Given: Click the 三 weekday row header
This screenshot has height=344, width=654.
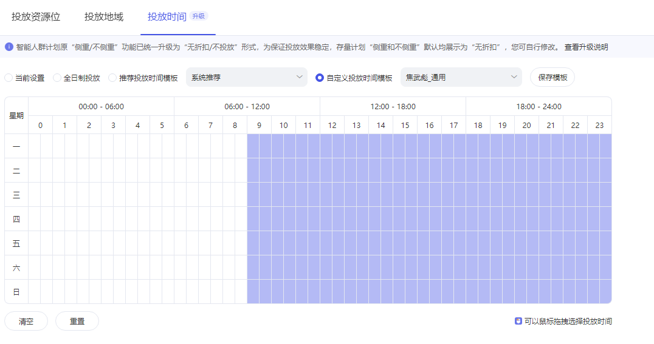Looking at the screenshot, I should [16, 195].
